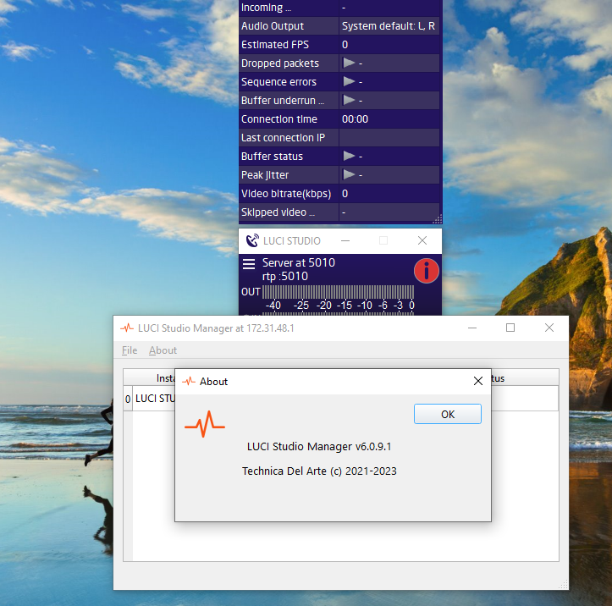The image size is (612, 606).
Task: Click the Connection time value 00:00
Action: pos(355,119)
